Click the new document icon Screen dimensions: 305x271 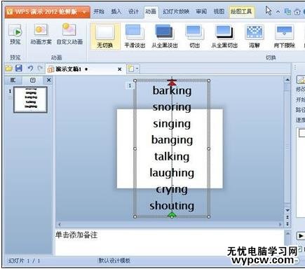[131, 69]
